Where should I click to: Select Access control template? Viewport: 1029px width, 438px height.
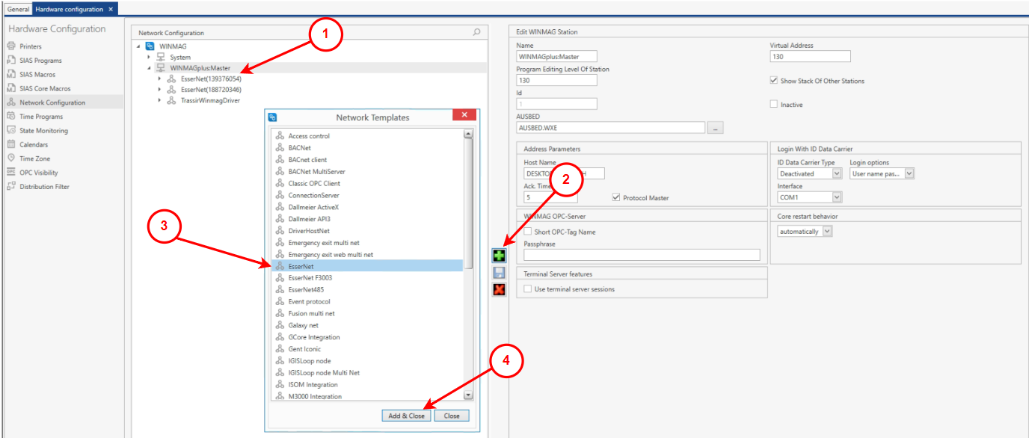point(309,136)
